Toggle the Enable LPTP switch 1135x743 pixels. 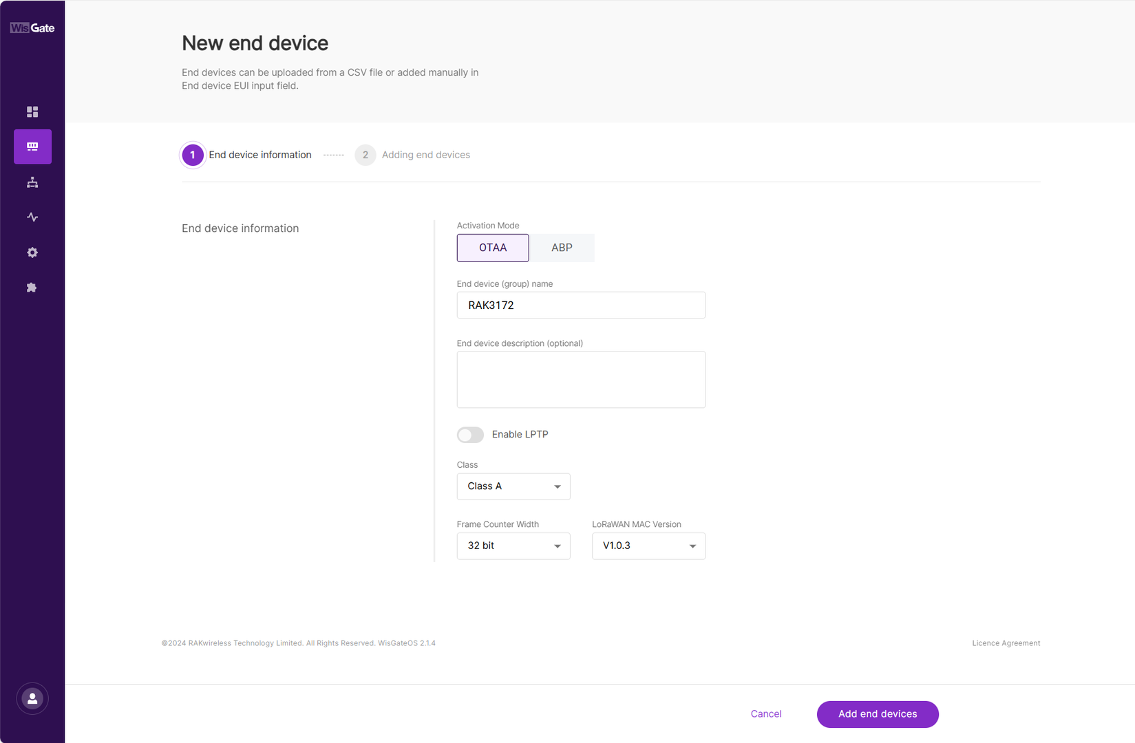470,435
